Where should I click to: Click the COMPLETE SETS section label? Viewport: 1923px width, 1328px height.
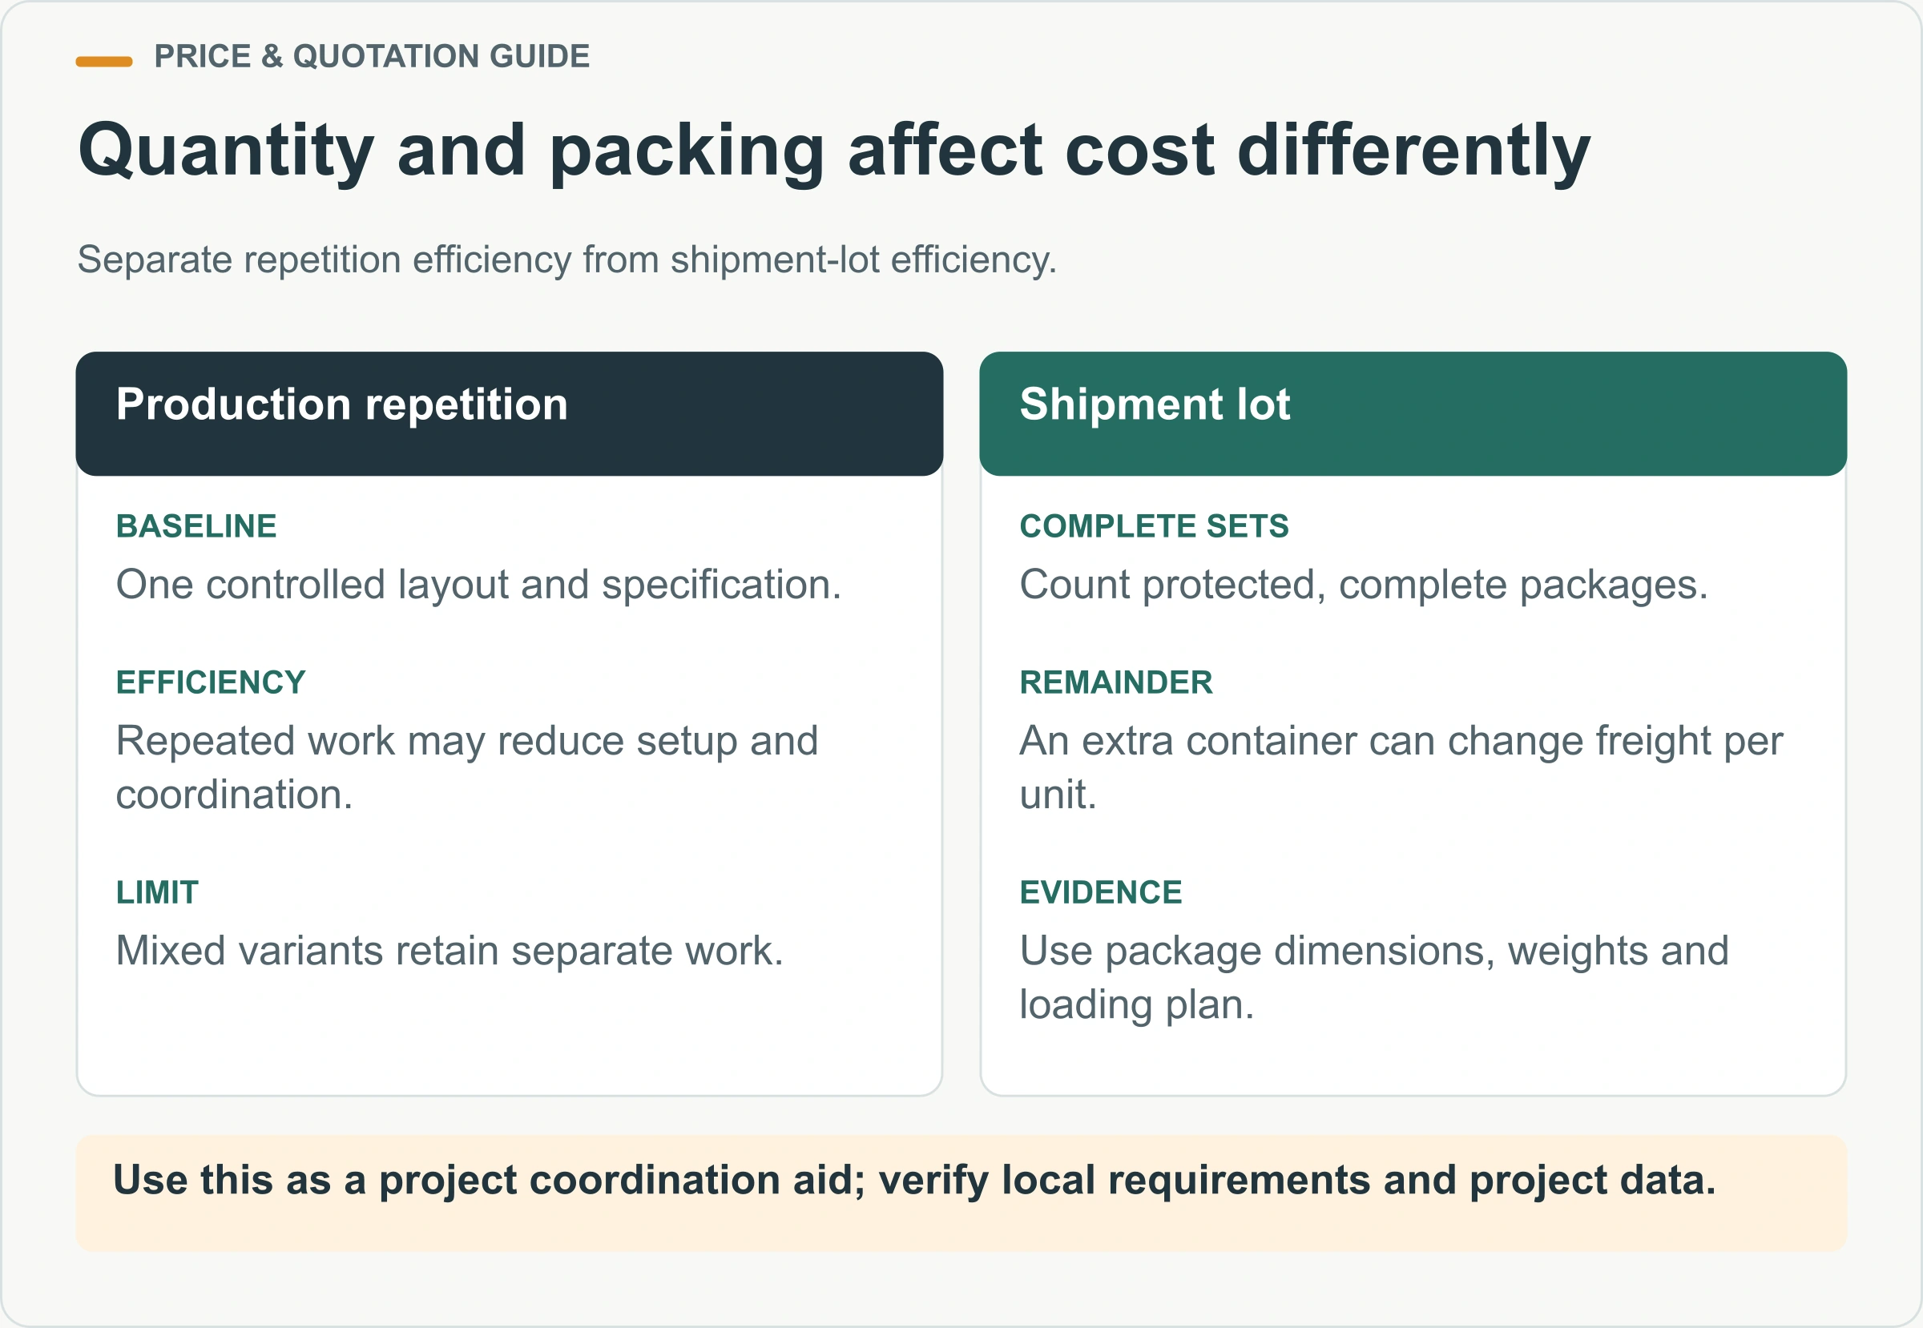tap(1154, 526)
